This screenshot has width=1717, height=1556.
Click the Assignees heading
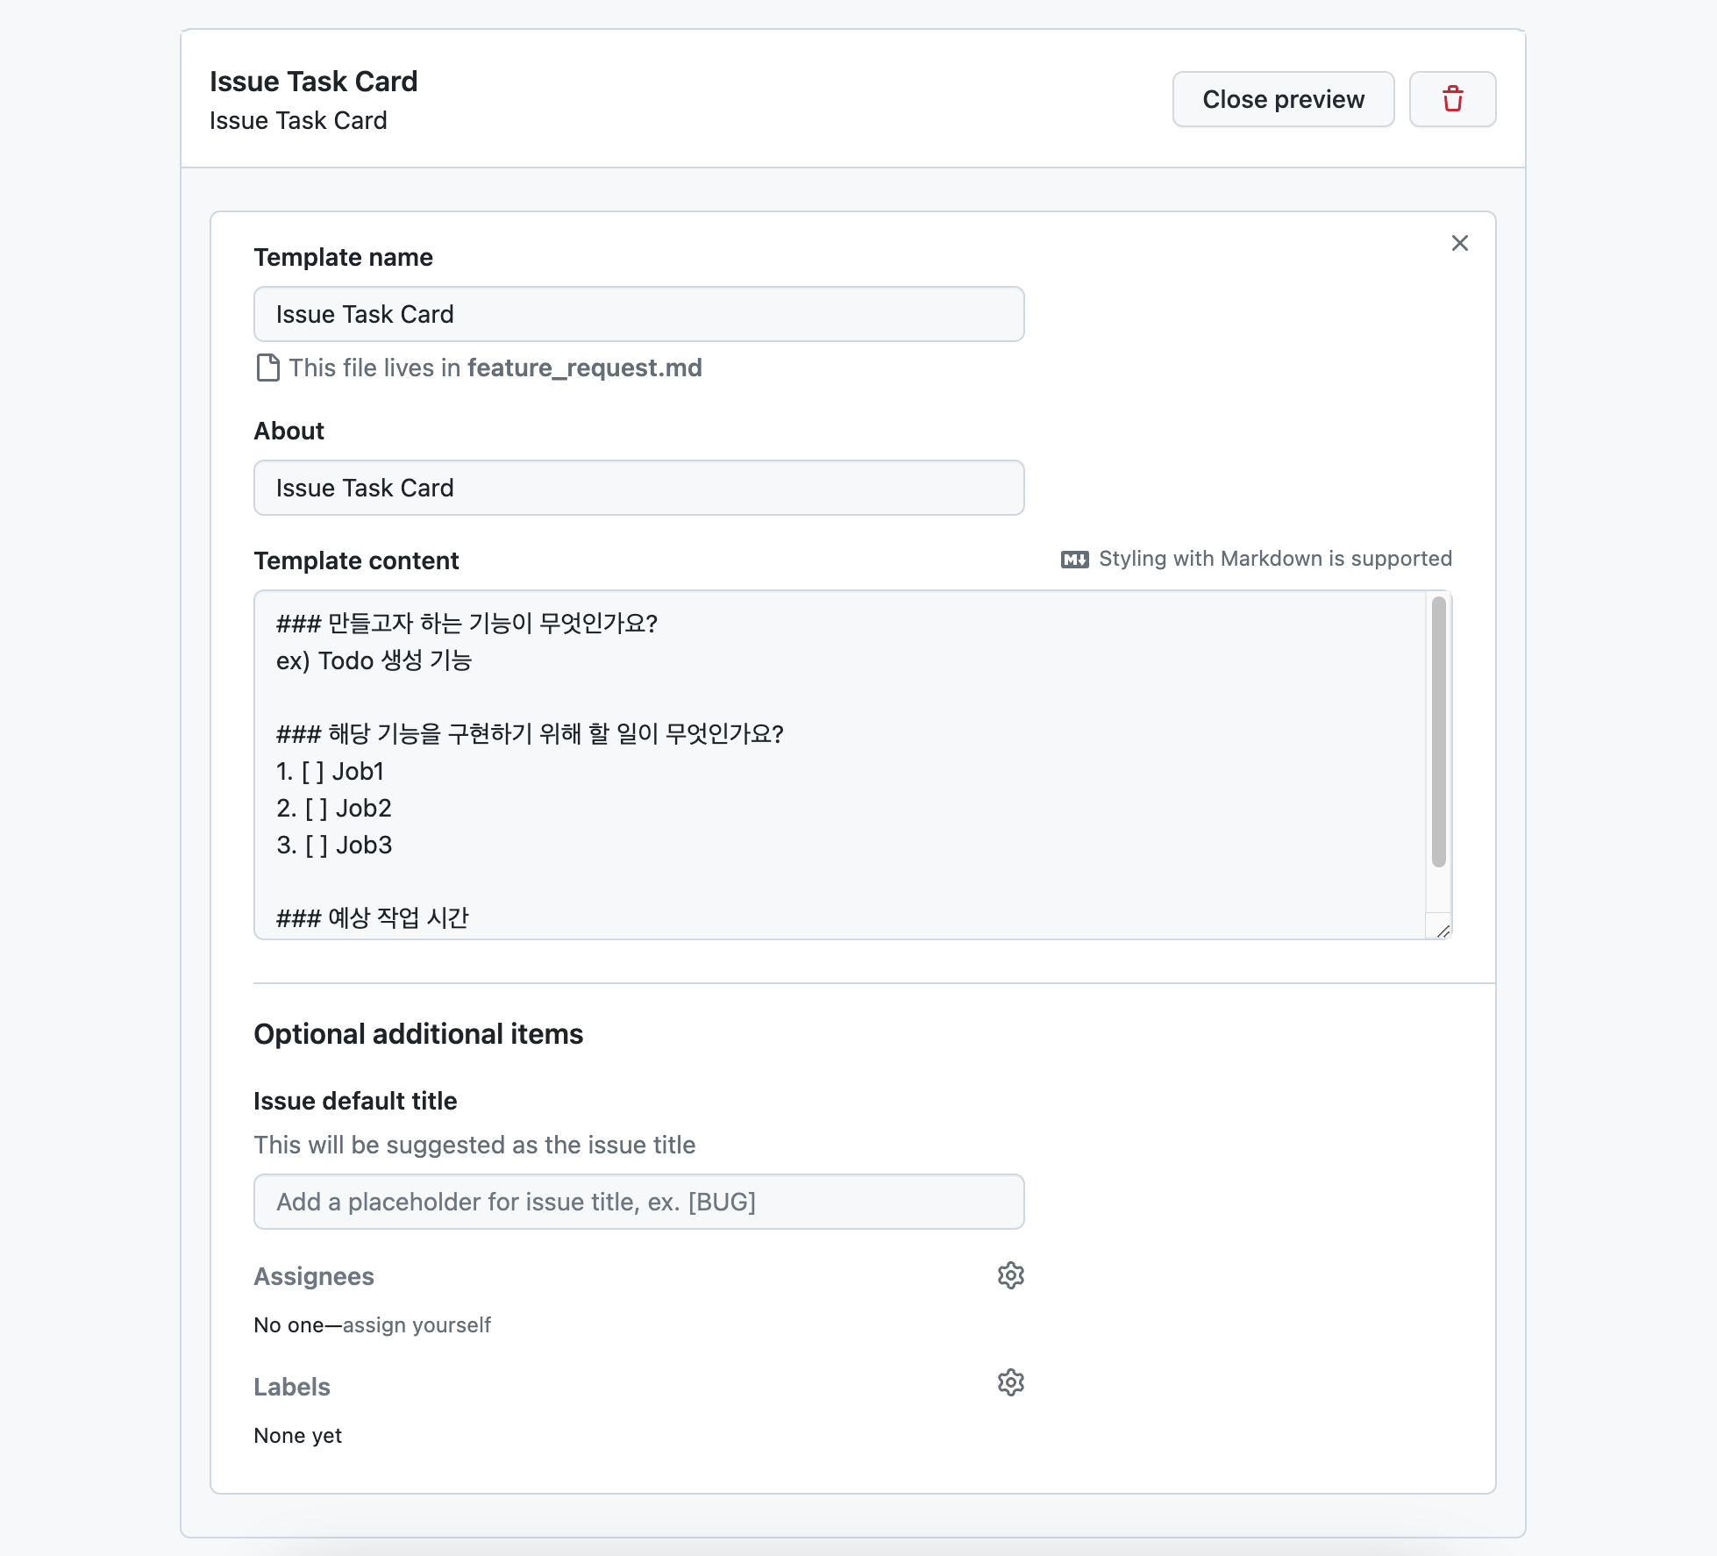[x=314, y=1276]
